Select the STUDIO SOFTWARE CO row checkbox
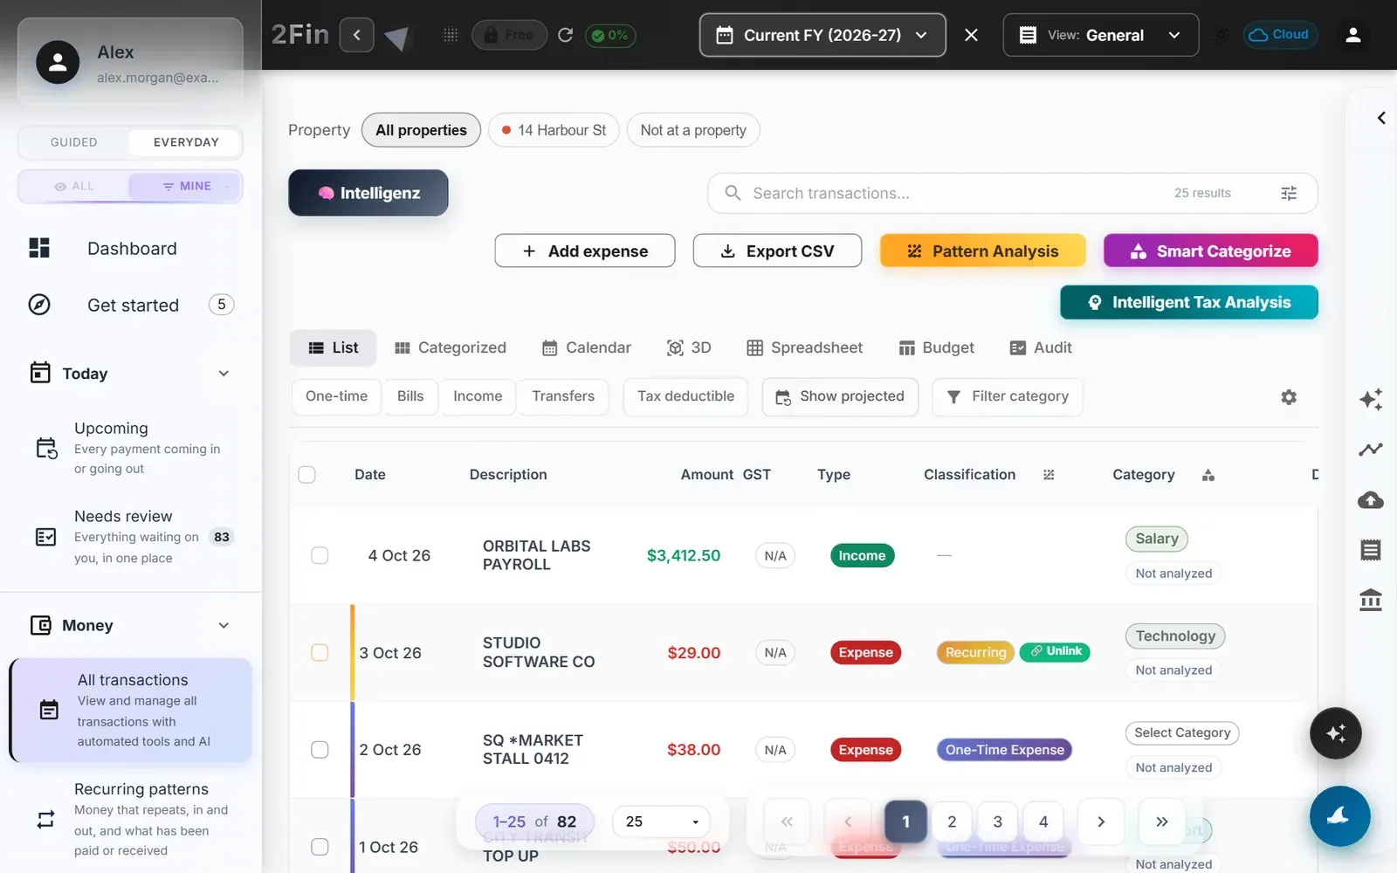The width and height of the screenshot is (1397, 873). [x=320, y=653]
